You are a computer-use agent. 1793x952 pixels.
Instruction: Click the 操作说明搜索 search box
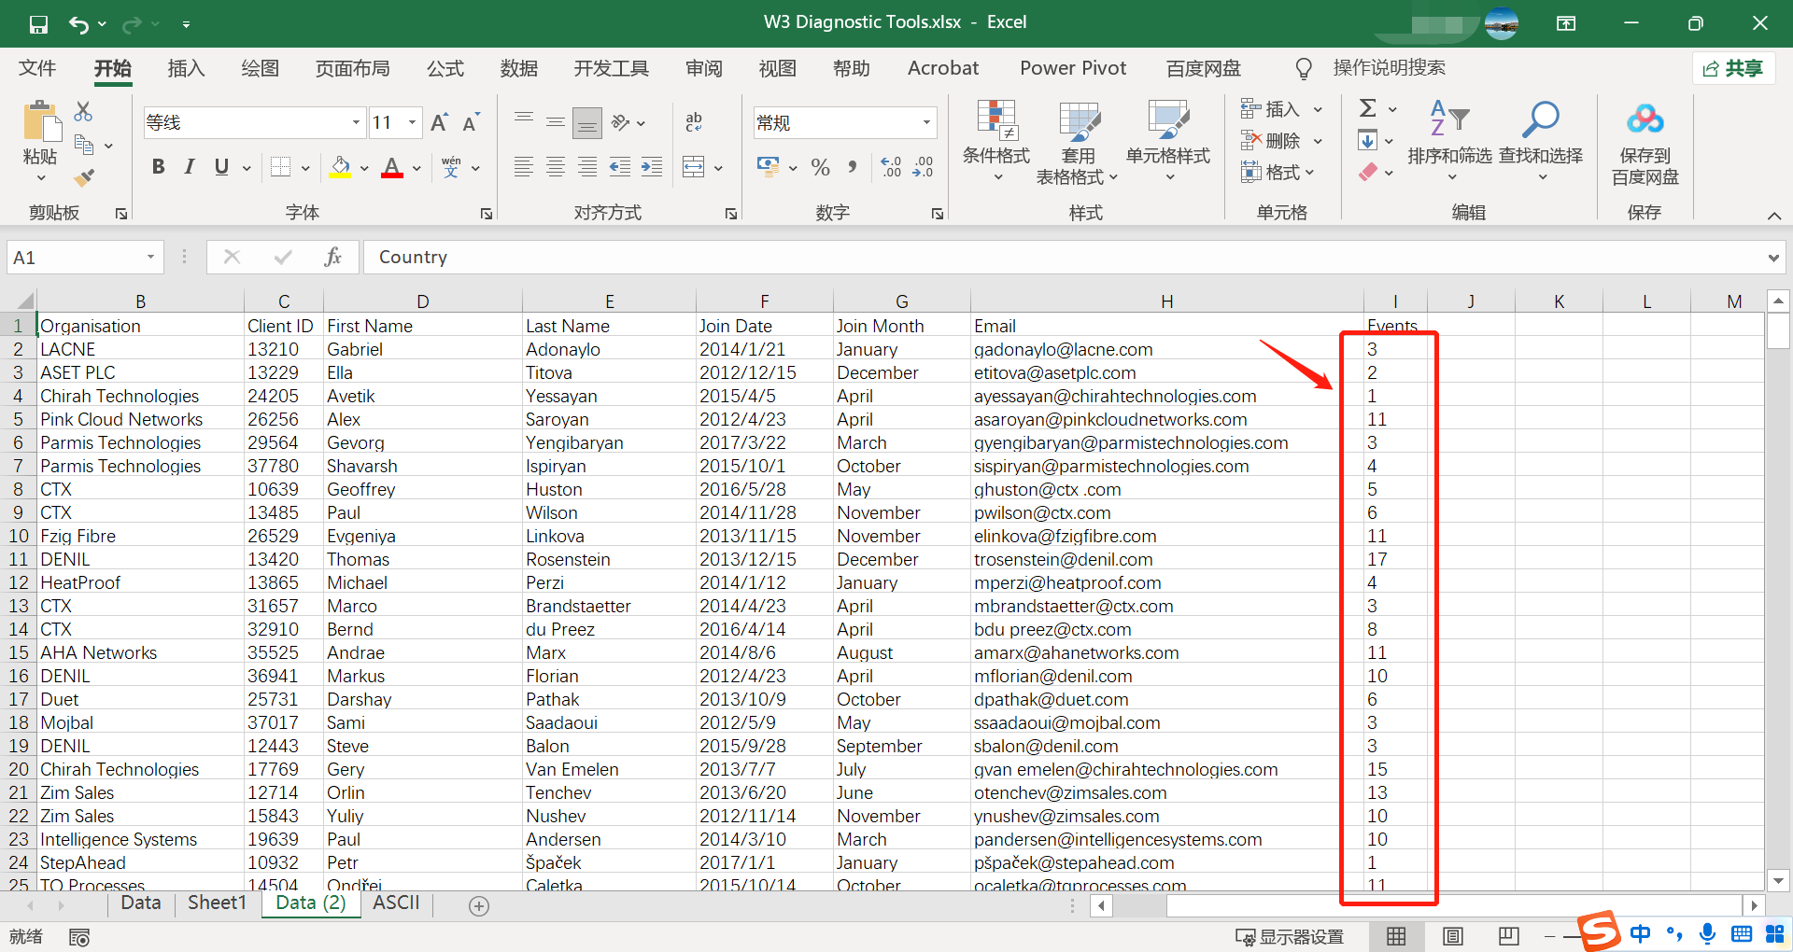click(1389, 68)
